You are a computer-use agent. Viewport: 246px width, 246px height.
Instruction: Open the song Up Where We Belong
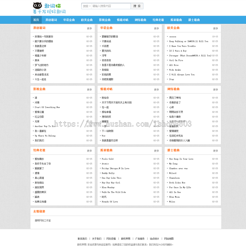click(x=45, y=136)
